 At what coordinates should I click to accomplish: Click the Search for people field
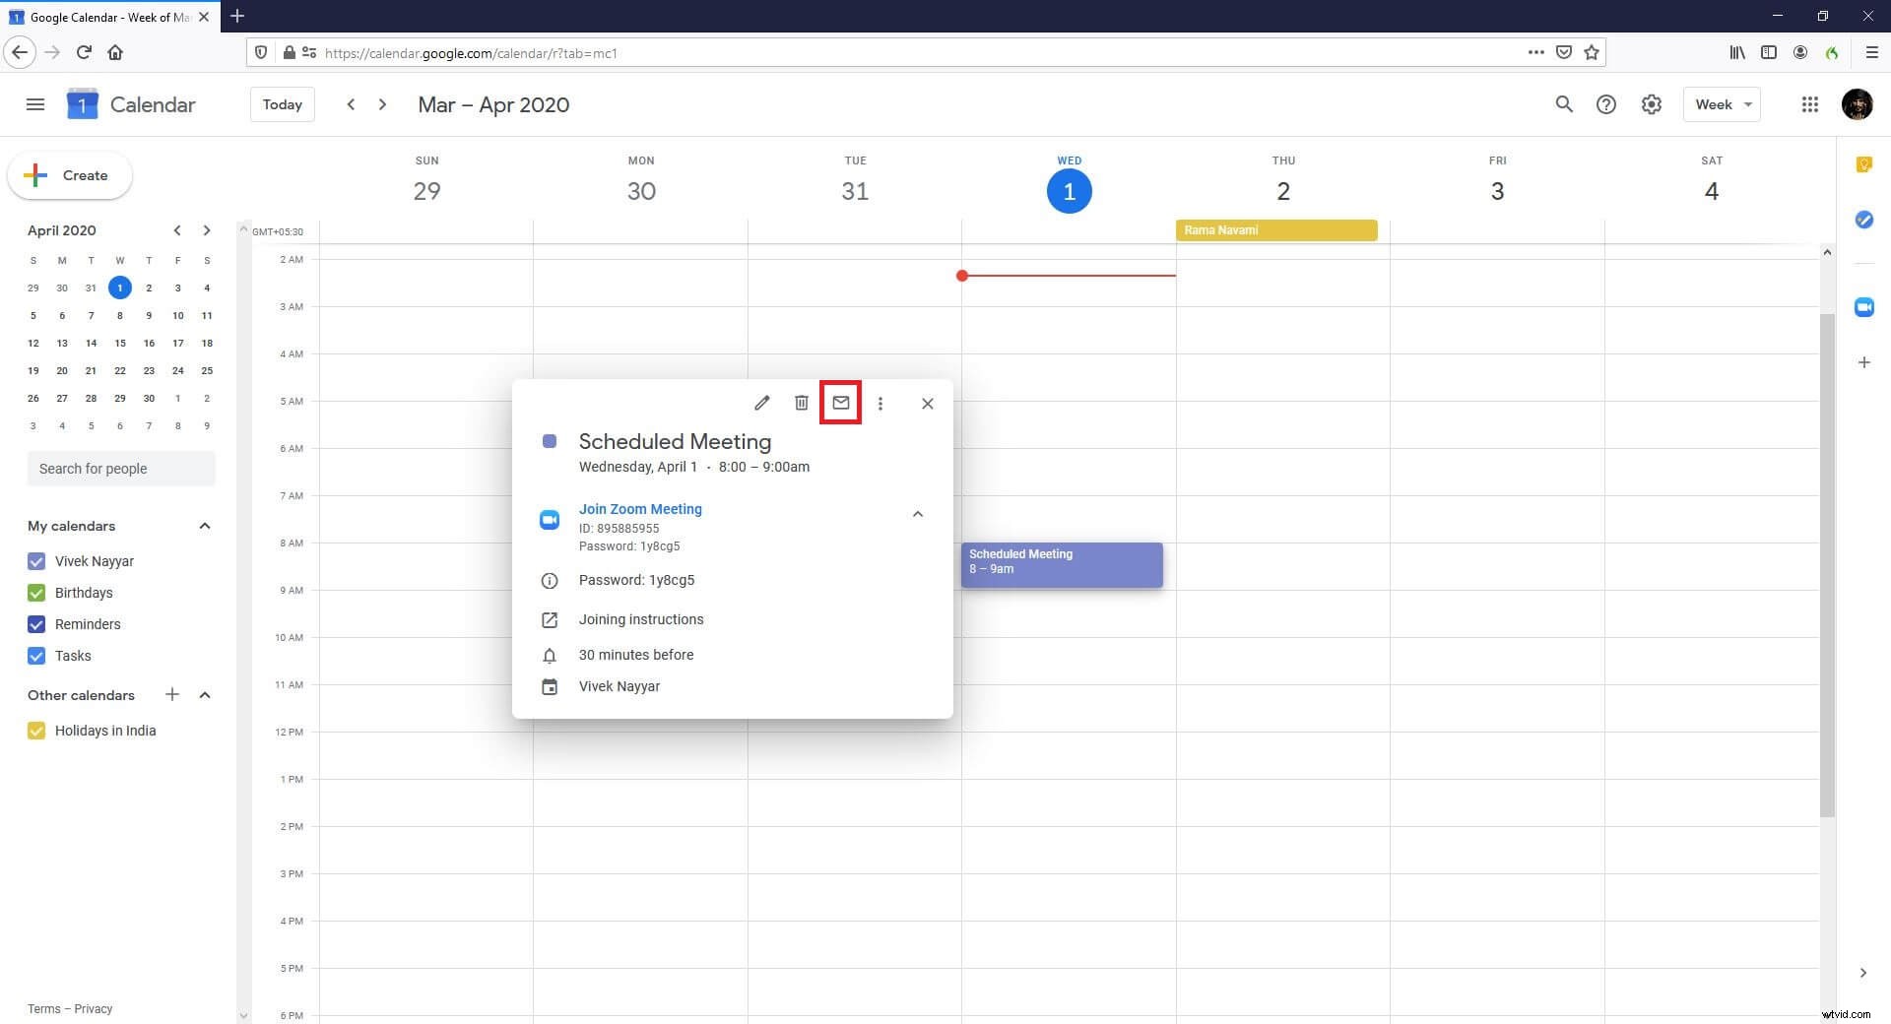pyautogui.click(x=121, y=468)
